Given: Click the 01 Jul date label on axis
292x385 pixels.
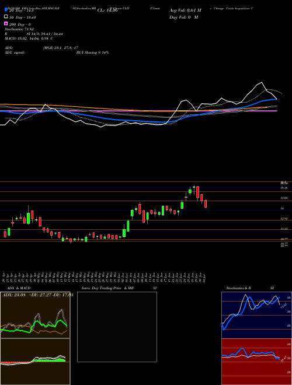Looking at the screenshot, I should [204, 277].
